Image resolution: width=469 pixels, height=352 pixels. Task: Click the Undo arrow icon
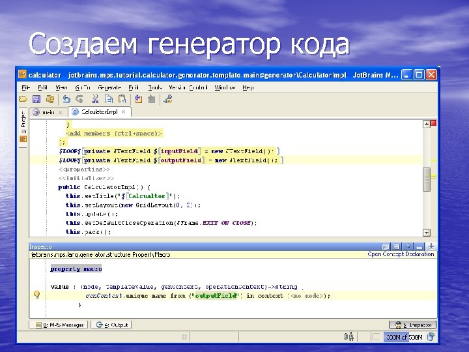(x=66, y=99)
